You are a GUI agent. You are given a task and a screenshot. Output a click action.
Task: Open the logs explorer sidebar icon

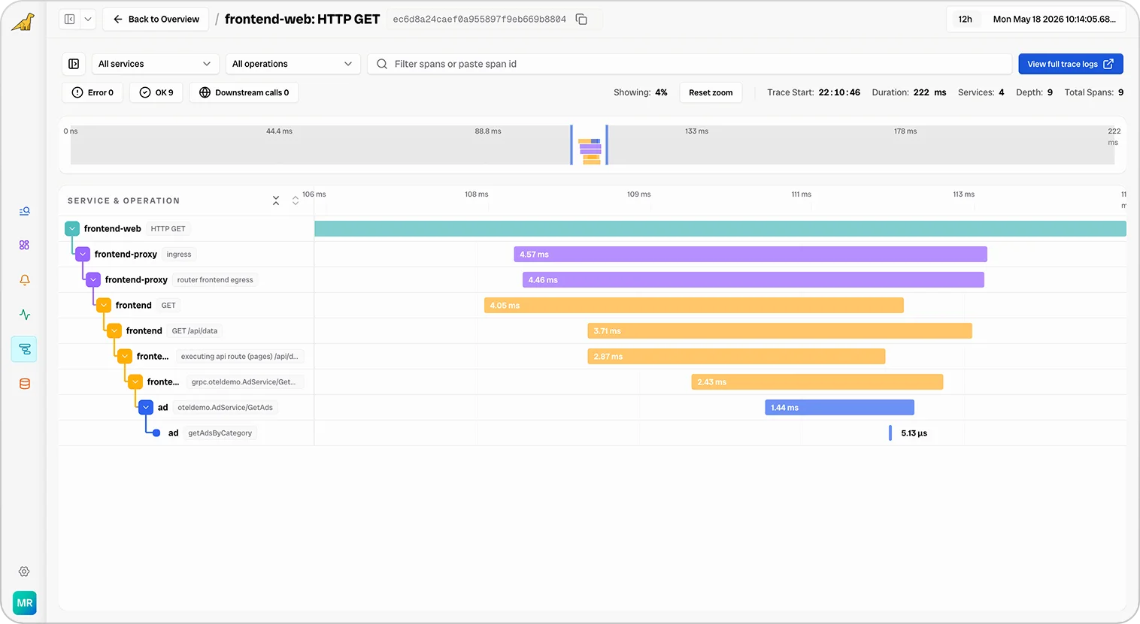click(x=24, y=211)
